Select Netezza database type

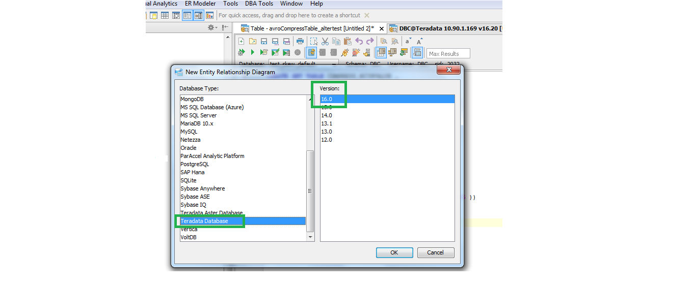pos(243,140)
